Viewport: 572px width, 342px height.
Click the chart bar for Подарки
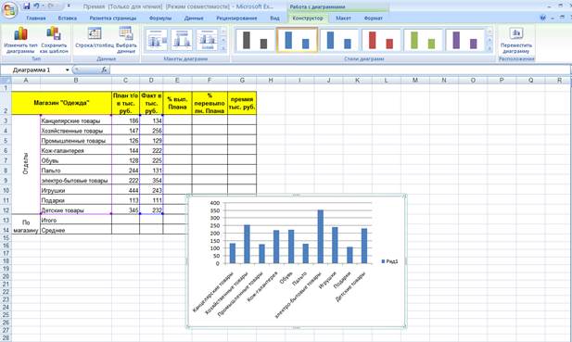point(350,255)
